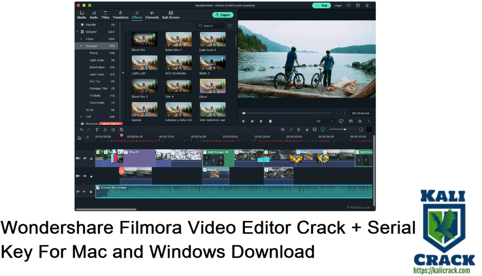Click the volume speaker icon under preview
This screenshot has width=482, height=276.
click(360, 121)
